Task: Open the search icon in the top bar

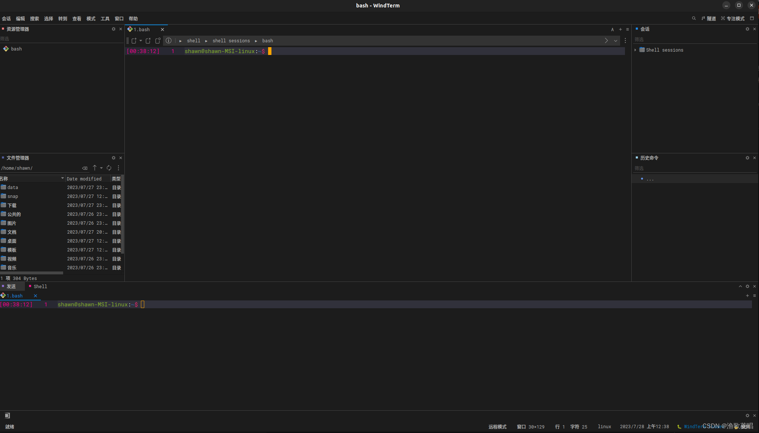Action: (x=694, y=19)
